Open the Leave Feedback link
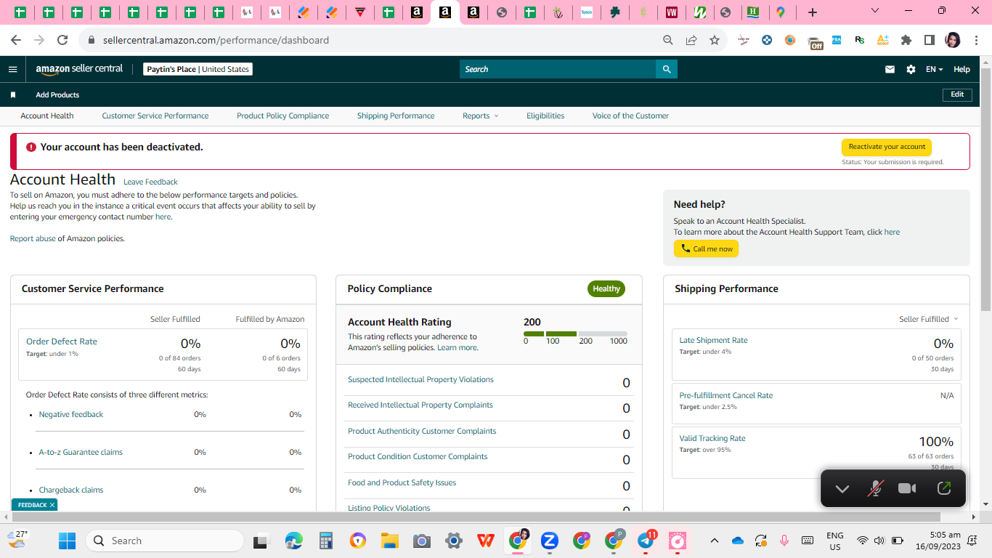This screenshot has width=992, height=558. pyautogui.click(x=150, y=182)
